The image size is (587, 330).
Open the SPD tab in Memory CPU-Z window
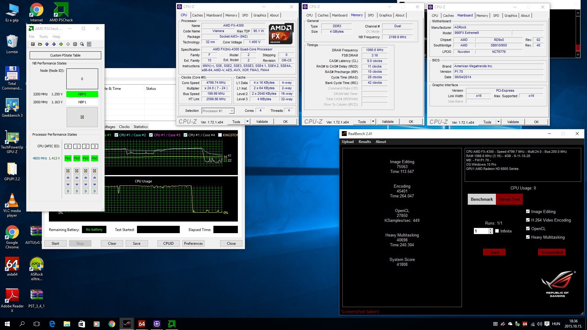(371, 15)
